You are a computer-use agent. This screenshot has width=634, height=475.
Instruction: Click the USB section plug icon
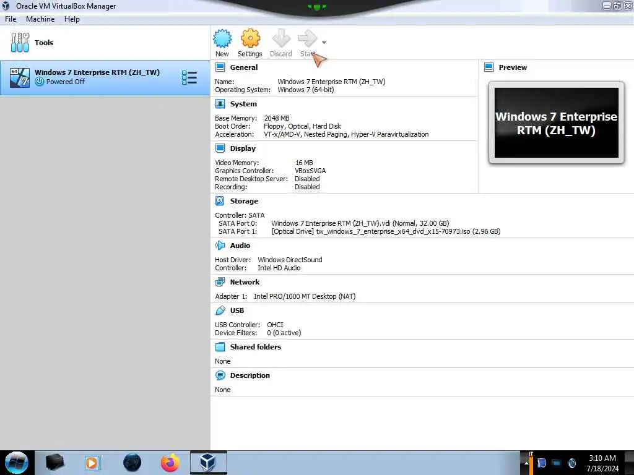[220, 310]
